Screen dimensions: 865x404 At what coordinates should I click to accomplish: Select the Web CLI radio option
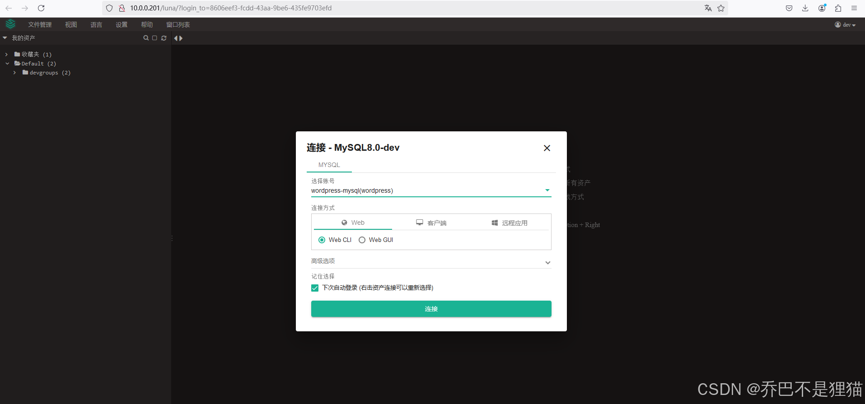click(x=322, y=240)
